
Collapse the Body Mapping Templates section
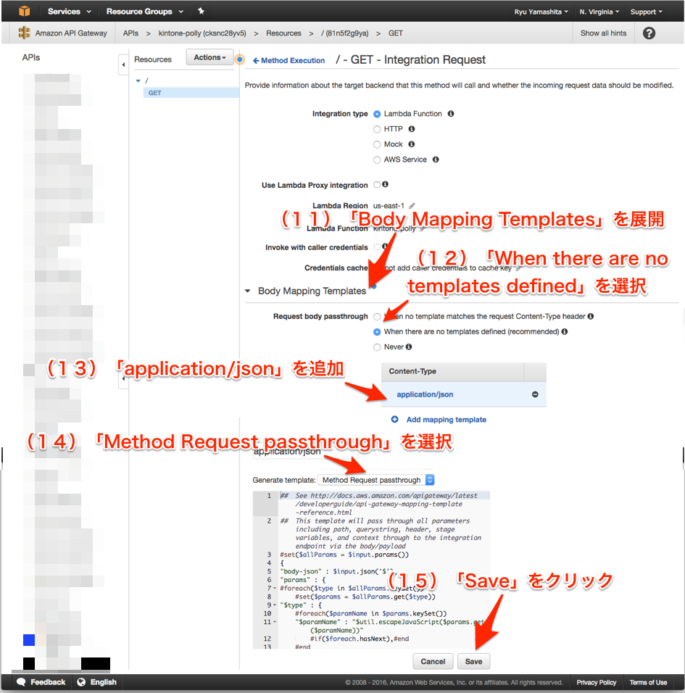[x=247, y=289]
